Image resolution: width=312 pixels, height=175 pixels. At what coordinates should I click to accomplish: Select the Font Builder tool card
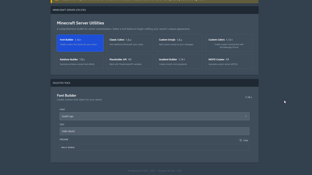[x=80, y=43]
